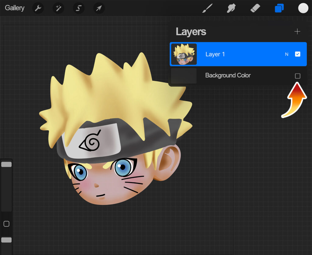
Task: Adjust the brush opacity slider handle
Action: click(6, 240)
